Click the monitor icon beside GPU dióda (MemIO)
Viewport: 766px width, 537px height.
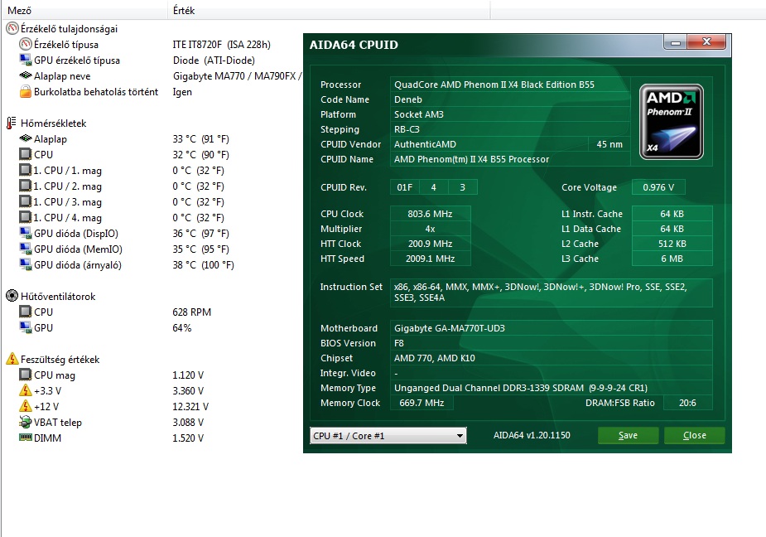tap(25, 249)
